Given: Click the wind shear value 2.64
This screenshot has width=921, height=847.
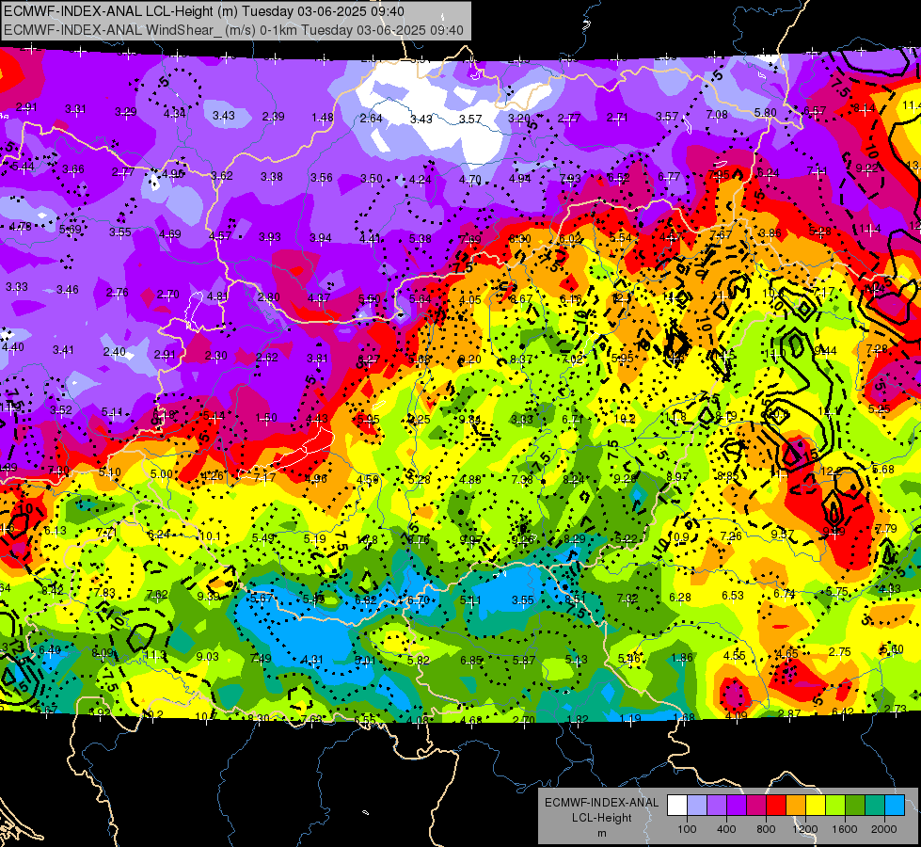Looking at the screenshot, I should [372, 119].
